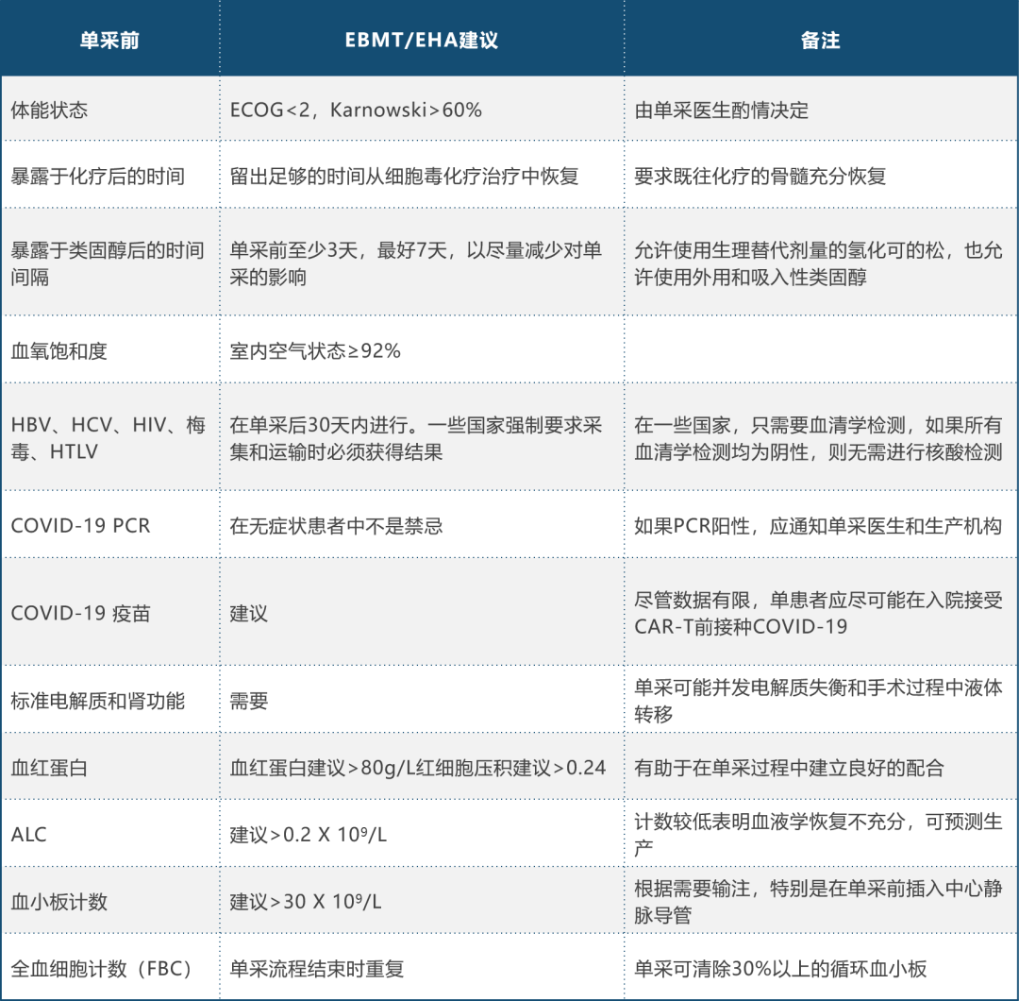Click the 在无症状患者中不是禁忌 cell

[336, 526]
